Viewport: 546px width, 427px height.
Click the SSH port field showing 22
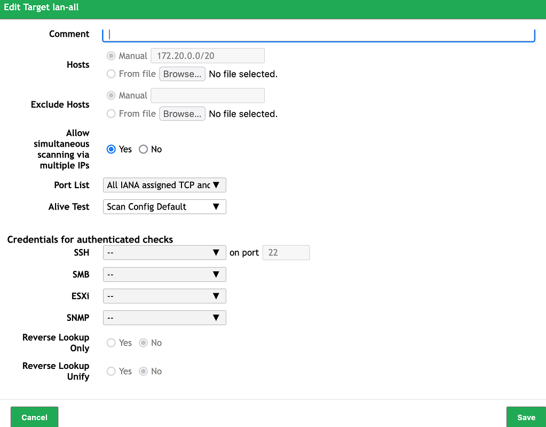tap(286, 252)
